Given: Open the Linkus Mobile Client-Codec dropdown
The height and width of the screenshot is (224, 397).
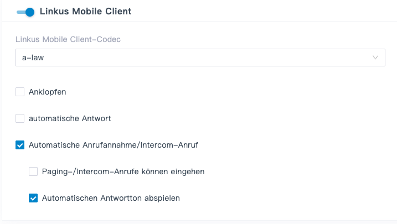Looking at the screenshot, I should [200, 58].
